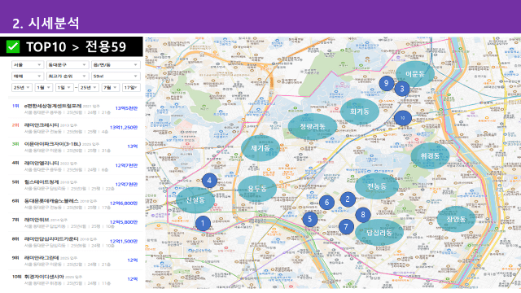Open the 동대문구 district dropdown
Image resolution: width=521 pixels, height=293 pixels.
coord(68,65)
